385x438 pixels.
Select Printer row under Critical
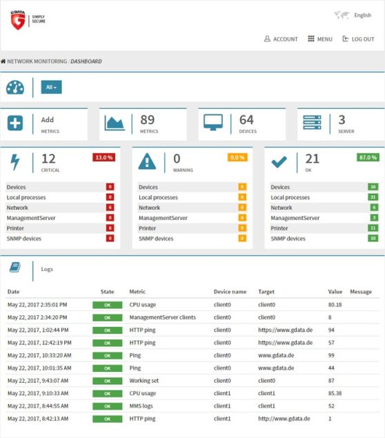point(60,228)
